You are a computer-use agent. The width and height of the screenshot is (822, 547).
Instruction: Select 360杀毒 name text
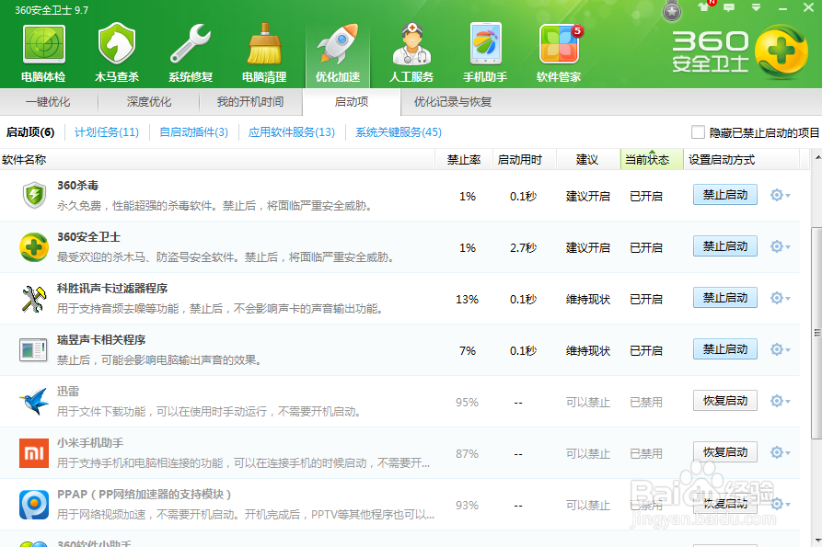point(77,186)
